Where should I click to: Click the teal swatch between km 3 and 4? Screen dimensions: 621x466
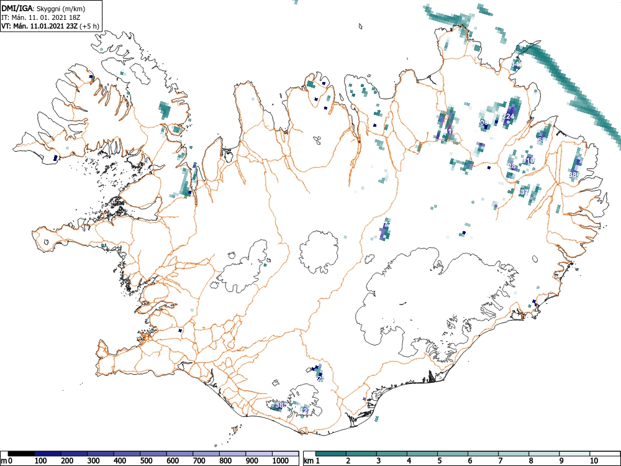tap(392, 454)
